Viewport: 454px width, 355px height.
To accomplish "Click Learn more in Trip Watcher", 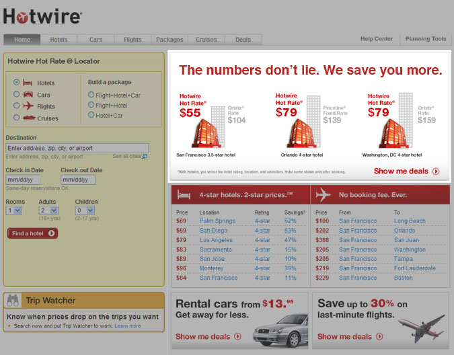I will (x=128, y=326).
